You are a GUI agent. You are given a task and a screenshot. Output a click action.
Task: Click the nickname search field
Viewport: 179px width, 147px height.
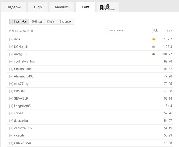point(129,30)
